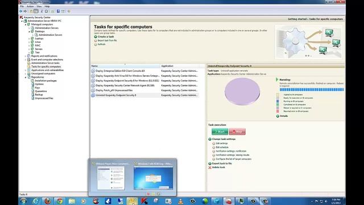Open the View menu
The height and width of the screenshot is (205, 364).
[39, 6]
